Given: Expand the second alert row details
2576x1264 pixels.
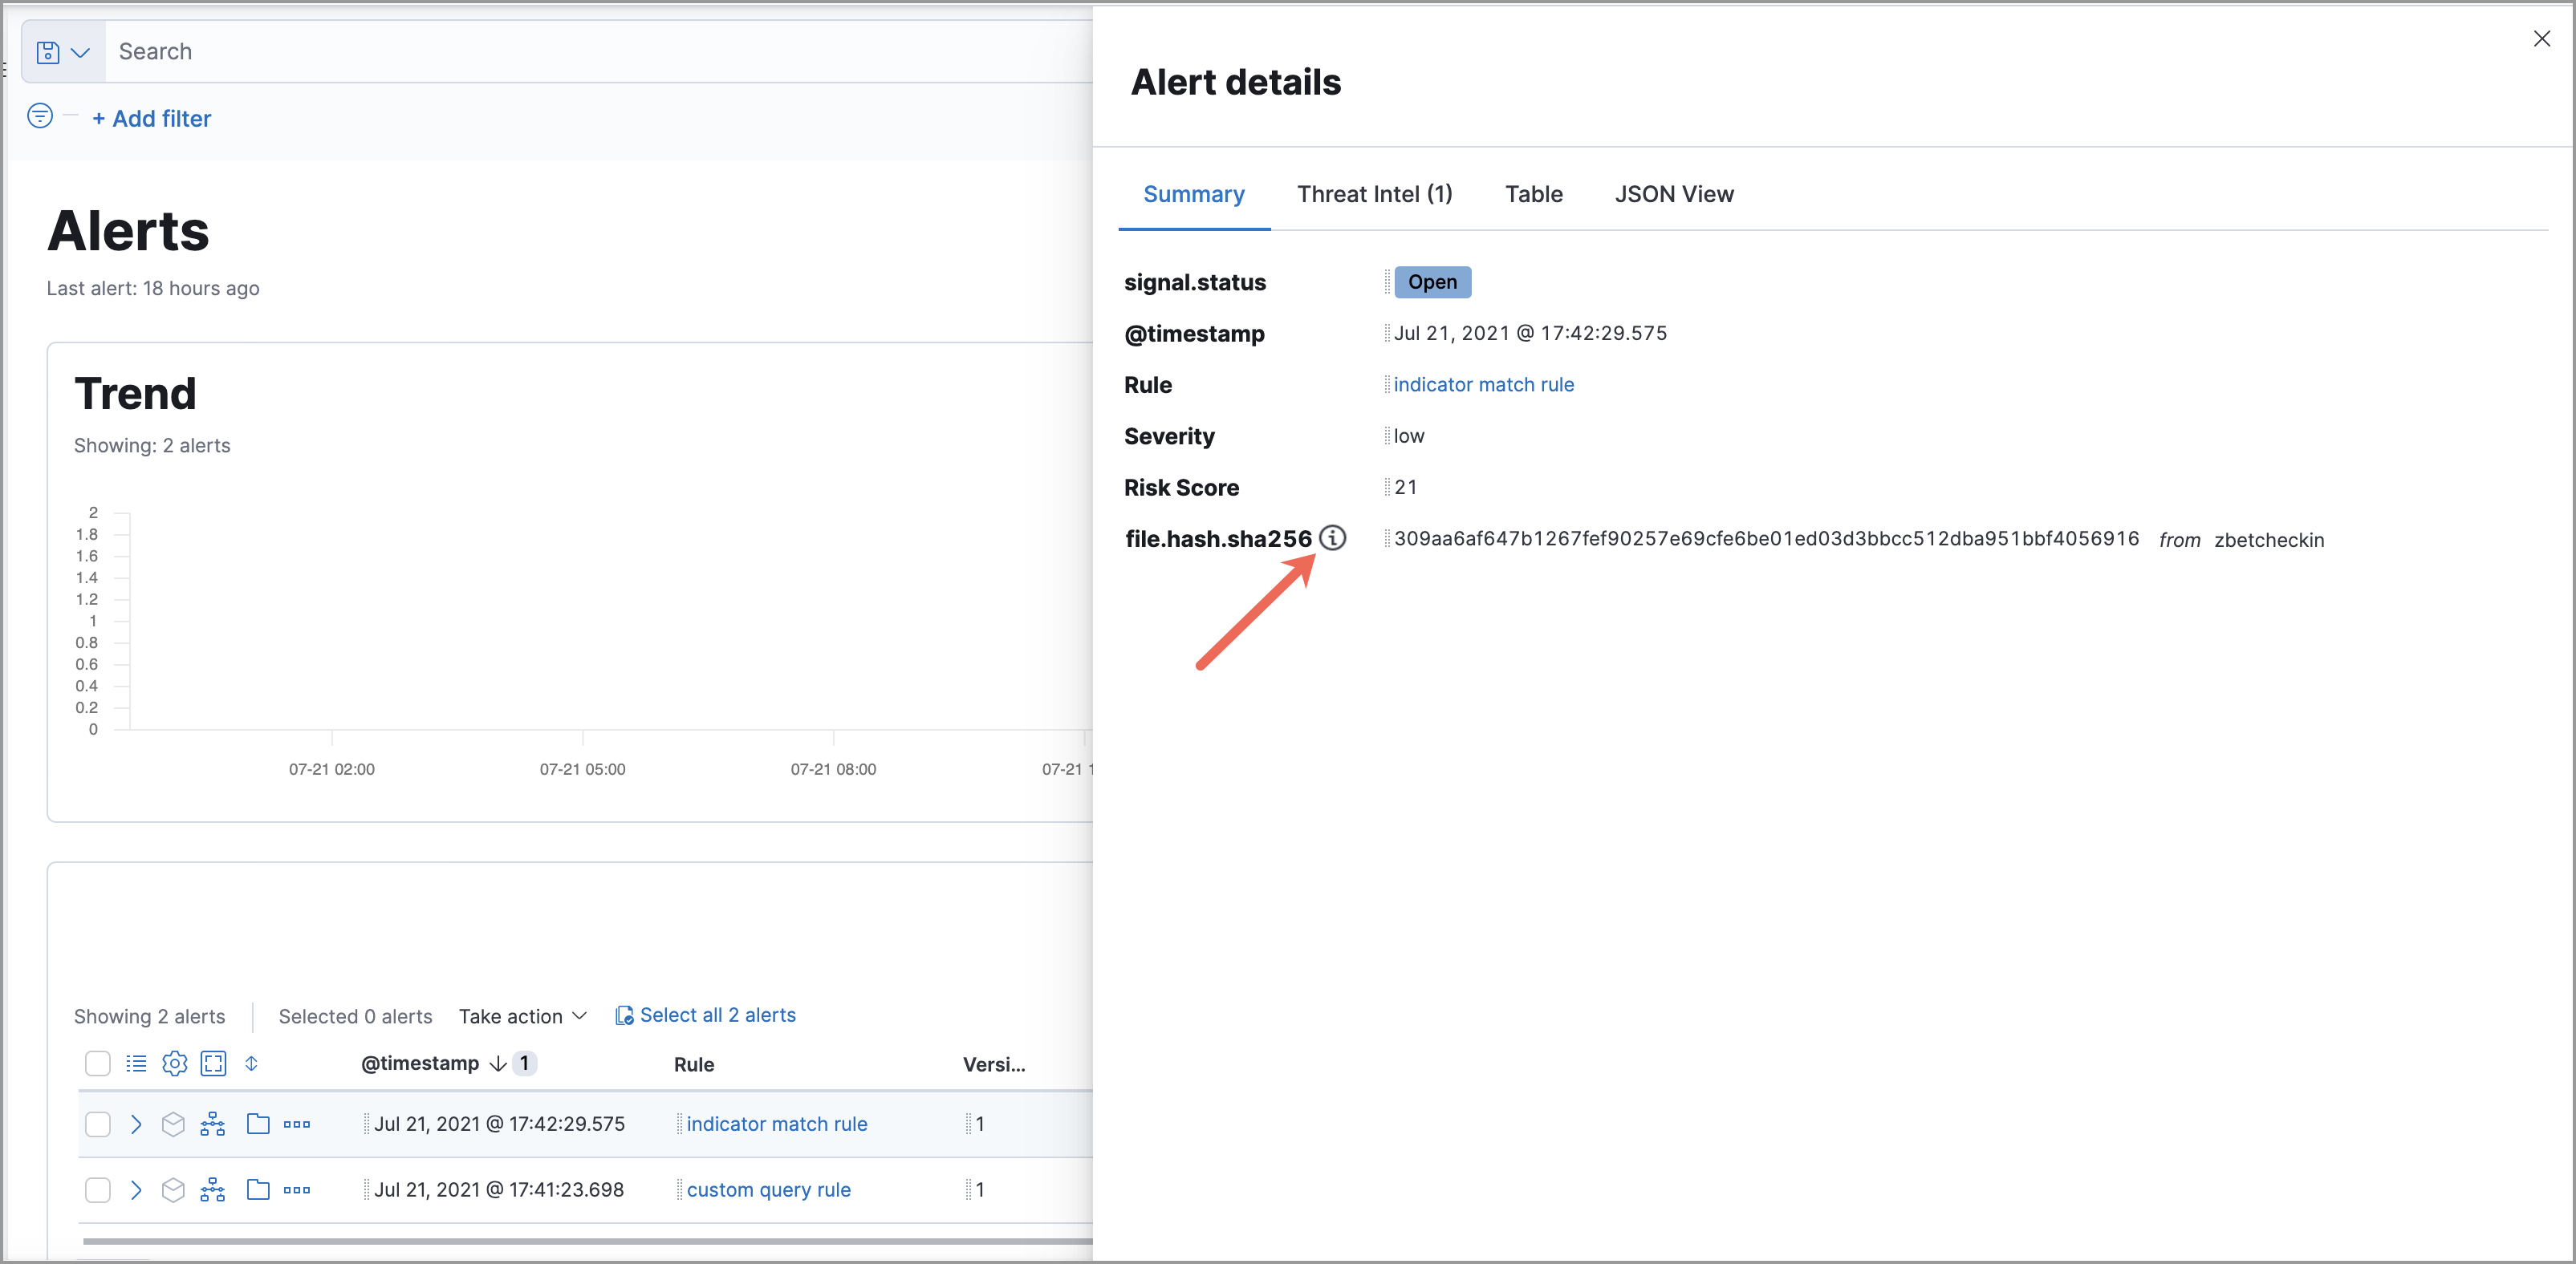Looking at the screenshot, I should [x=137, y=1190].
